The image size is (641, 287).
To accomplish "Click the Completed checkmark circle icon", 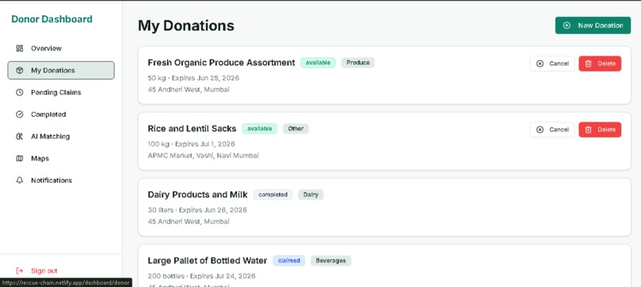I will pyautogui.click(x=20, y=114).
